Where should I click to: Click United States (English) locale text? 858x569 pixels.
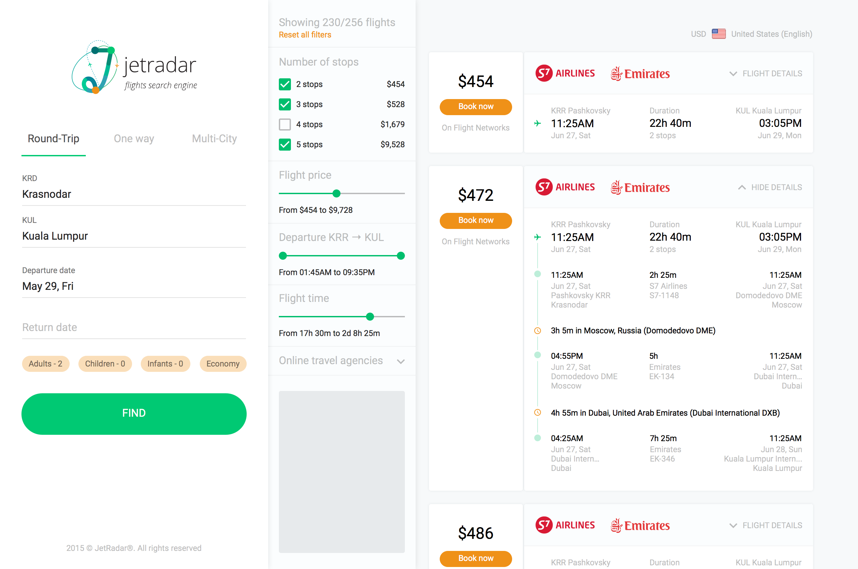click(772, 34)
